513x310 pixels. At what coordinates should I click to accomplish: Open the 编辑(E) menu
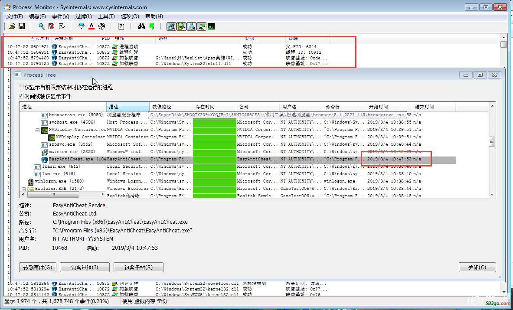tap(37, 16)
